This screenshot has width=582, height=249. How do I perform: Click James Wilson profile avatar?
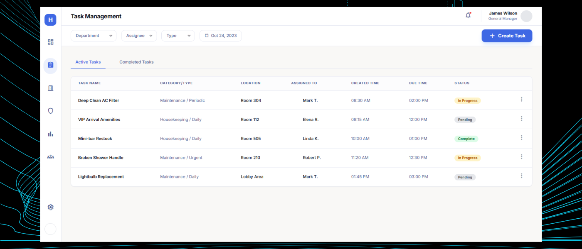(526, 16)
